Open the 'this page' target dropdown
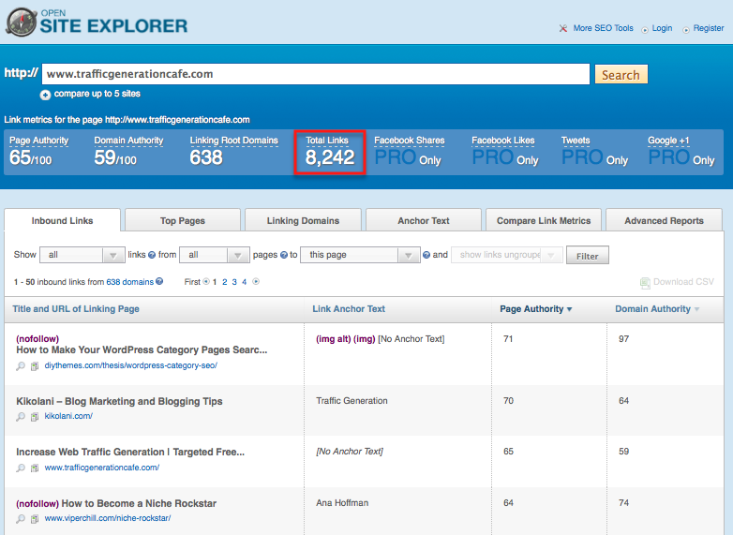 pos(360,255)
